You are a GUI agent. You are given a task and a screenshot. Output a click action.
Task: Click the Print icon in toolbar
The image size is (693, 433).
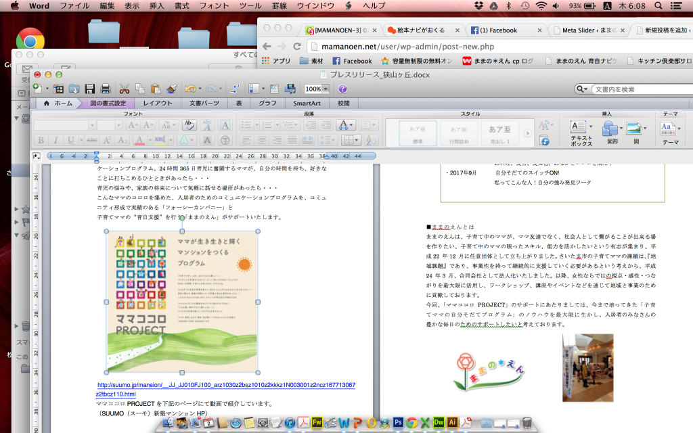point(106,89)
